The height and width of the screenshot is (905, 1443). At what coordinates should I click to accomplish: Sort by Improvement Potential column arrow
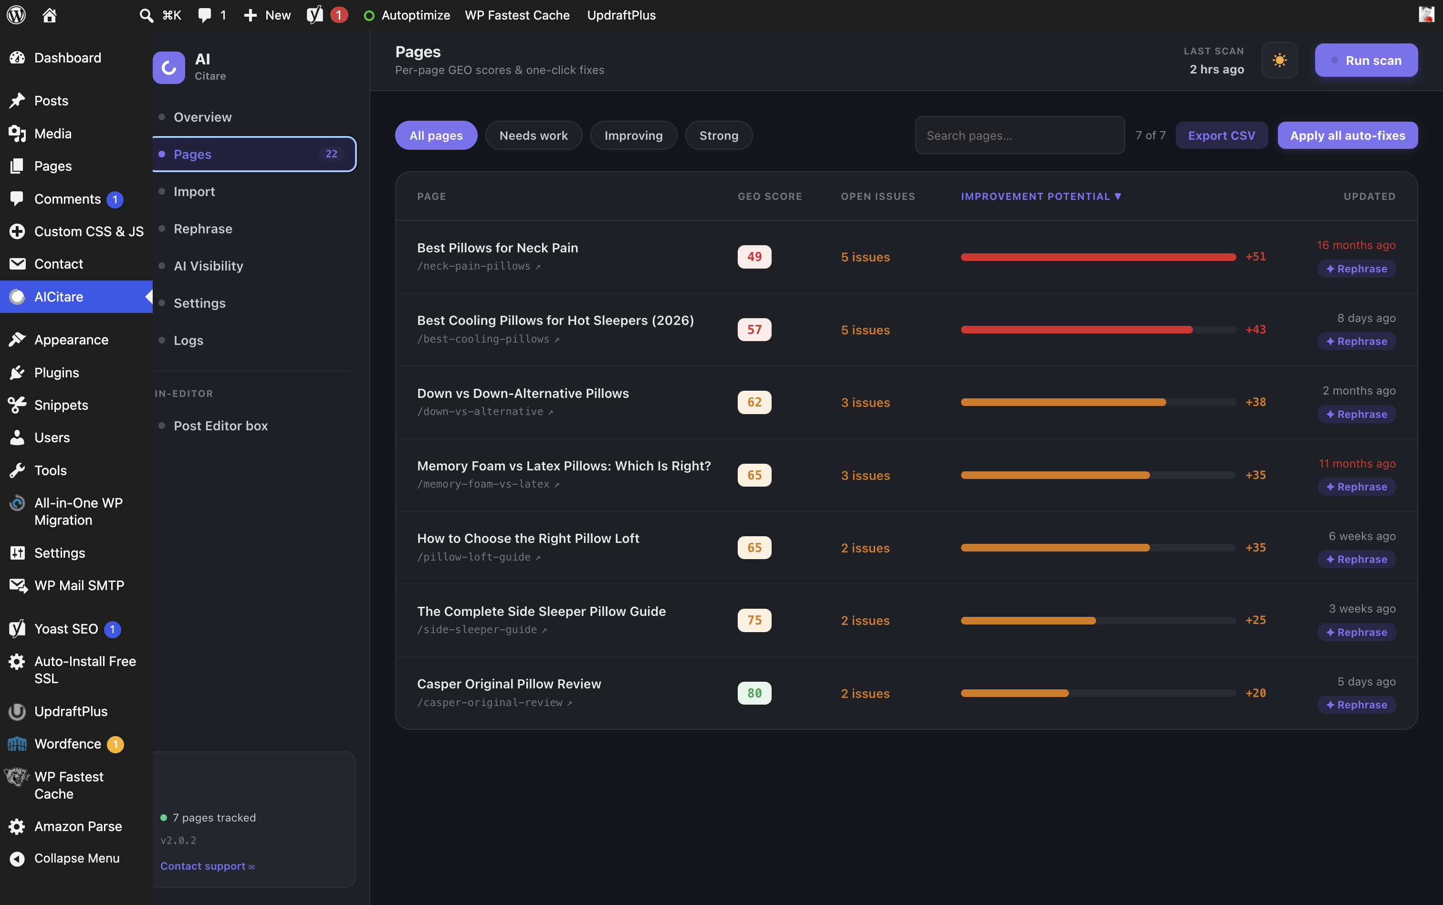(1118, 197)
